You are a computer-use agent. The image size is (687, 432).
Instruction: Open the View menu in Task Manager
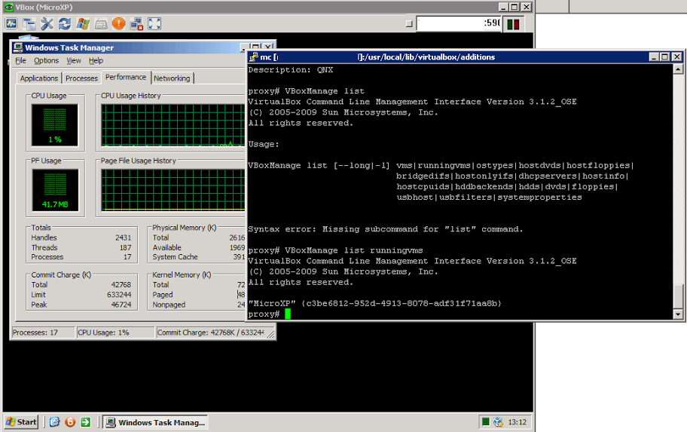74,60
